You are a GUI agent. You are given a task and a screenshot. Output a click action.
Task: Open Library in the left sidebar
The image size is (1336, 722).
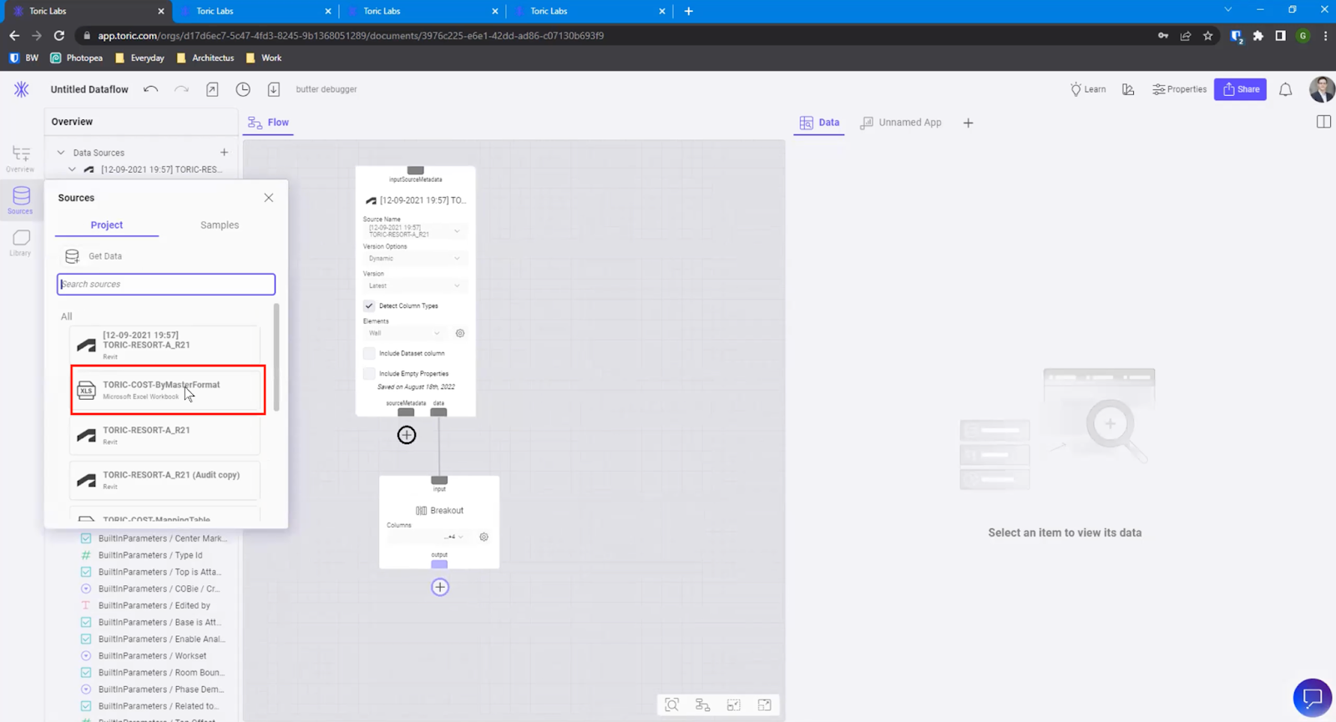coord(21,243)
